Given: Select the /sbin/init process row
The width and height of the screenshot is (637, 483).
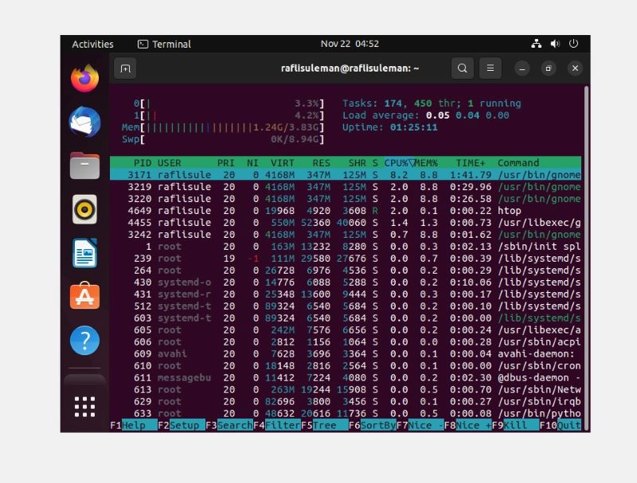Looking at the screenshot, I should coord(346,247).
